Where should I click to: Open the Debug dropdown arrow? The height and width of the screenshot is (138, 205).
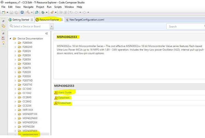point(46,12)
